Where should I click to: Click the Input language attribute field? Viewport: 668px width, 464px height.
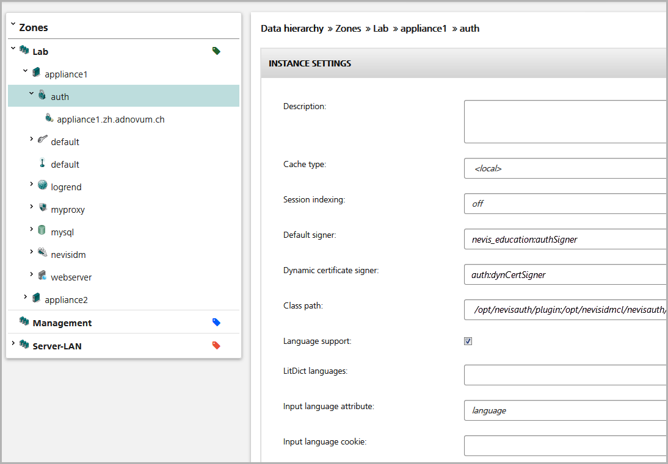(x=566, y=410)
